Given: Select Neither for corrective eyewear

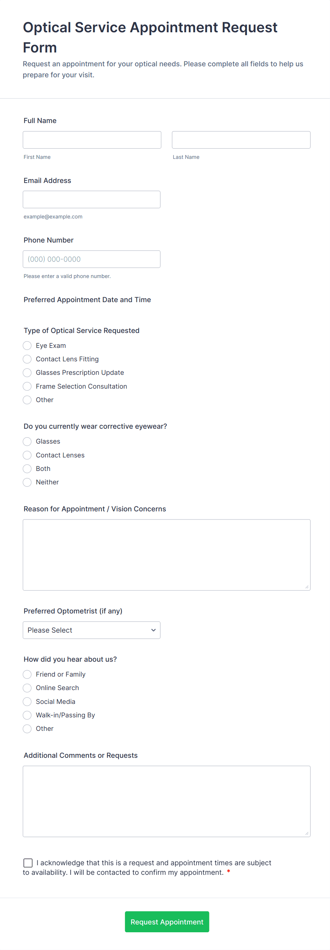Looking at the screenshot, I should (x=27, y=482).
